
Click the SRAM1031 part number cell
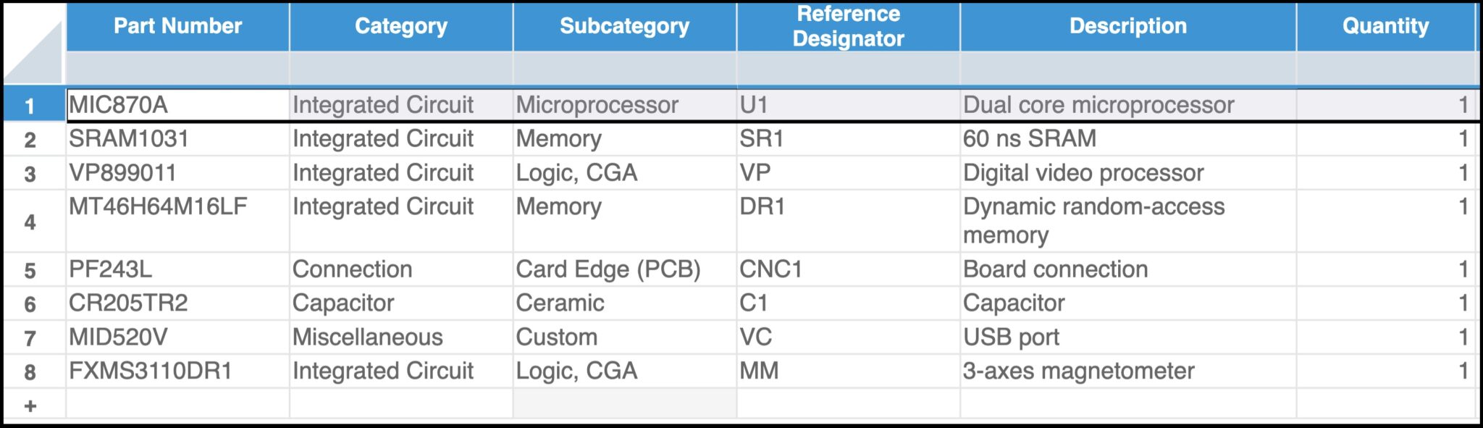click(x=177, y=138)
